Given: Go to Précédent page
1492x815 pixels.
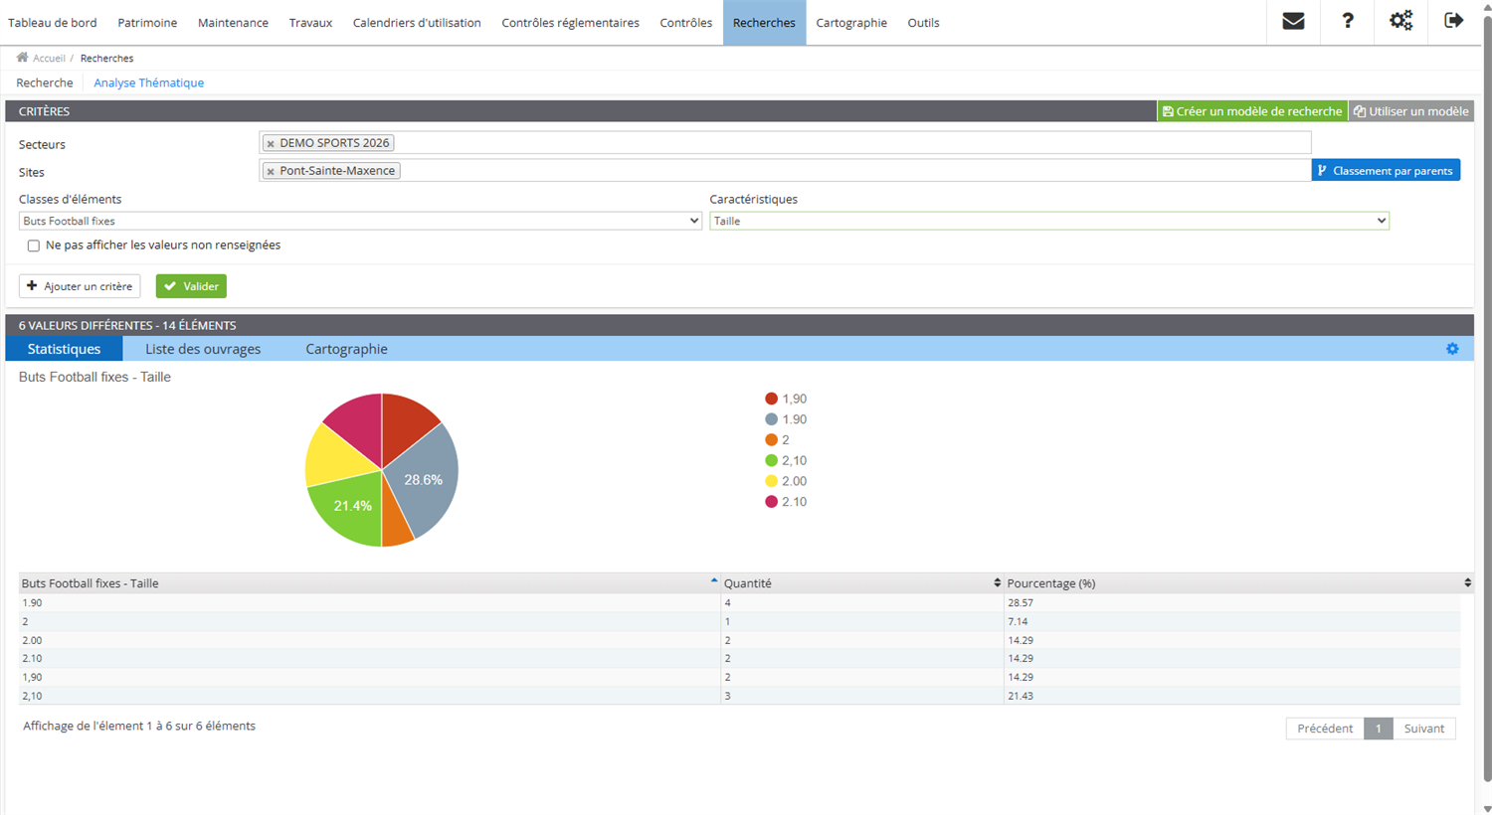Looking at the screenshot, I should (x=1325, y=729).
